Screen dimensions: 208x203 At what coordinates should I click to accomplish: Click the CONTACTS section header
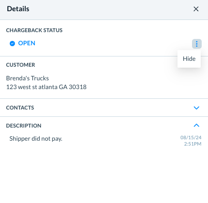coord(20,108)
